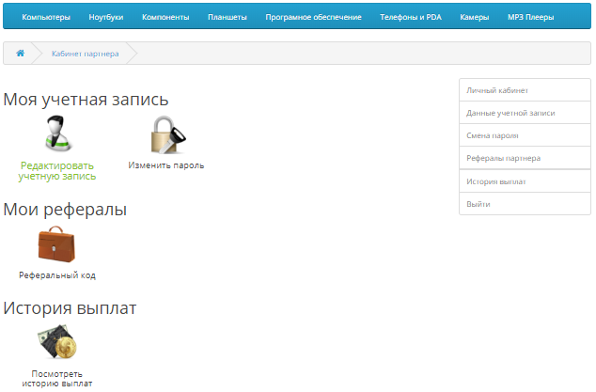
Task: Open Рефералы партнера sidebar link
Action: (x=503, y=158)
